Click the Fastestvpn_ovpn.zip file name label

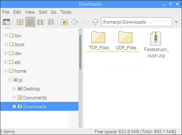click(156, 53)
